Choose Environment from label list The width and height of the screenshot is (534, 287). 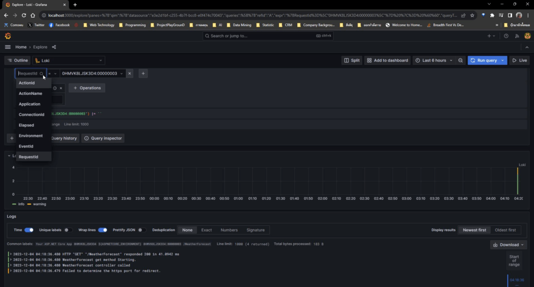[x=34, y=136]
